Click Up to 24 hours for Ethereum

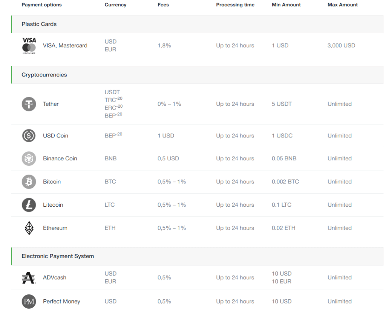pos(235,228)
